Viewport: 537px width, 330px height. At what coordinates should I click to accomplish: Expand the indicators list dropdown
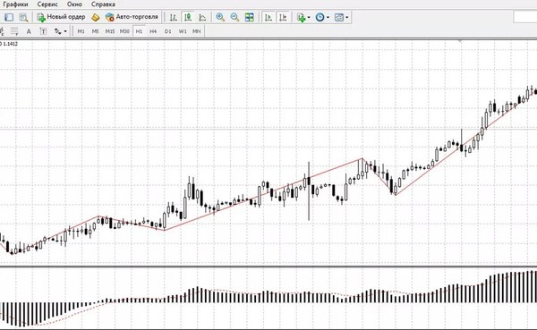303,17
